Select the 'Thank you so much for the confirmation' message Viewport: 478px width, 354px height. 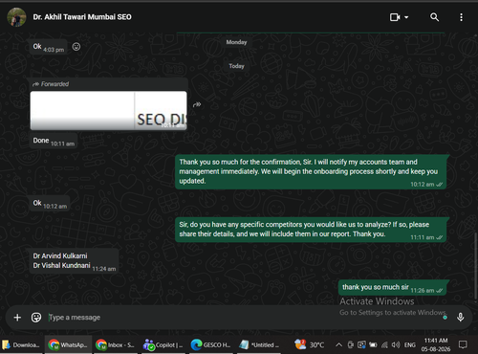pos(311,171)
